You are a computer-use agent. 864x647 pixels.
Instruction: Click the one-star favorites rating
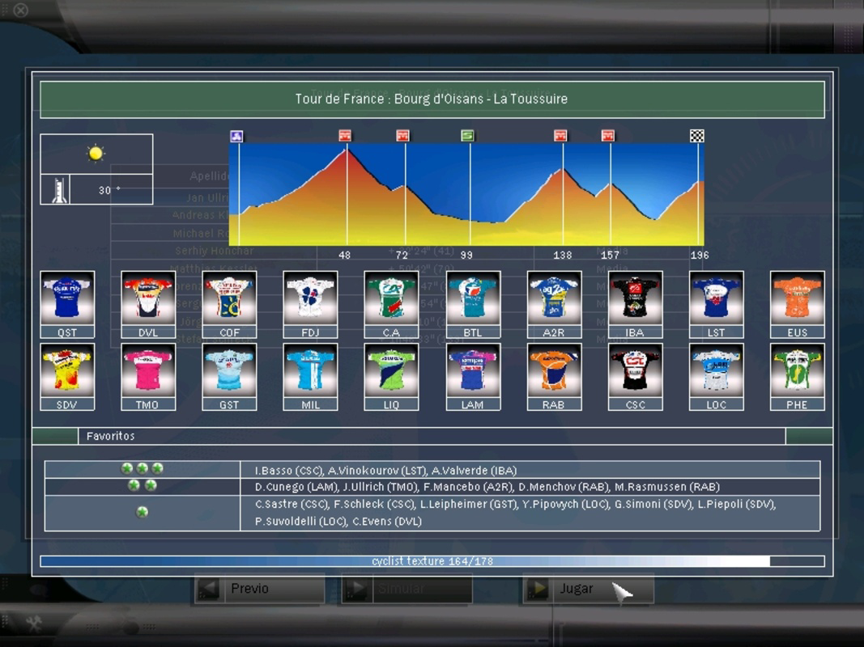[143, 512]
